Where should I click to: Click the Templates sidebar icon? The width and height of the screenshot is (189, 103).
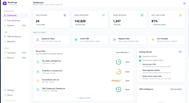5,53
